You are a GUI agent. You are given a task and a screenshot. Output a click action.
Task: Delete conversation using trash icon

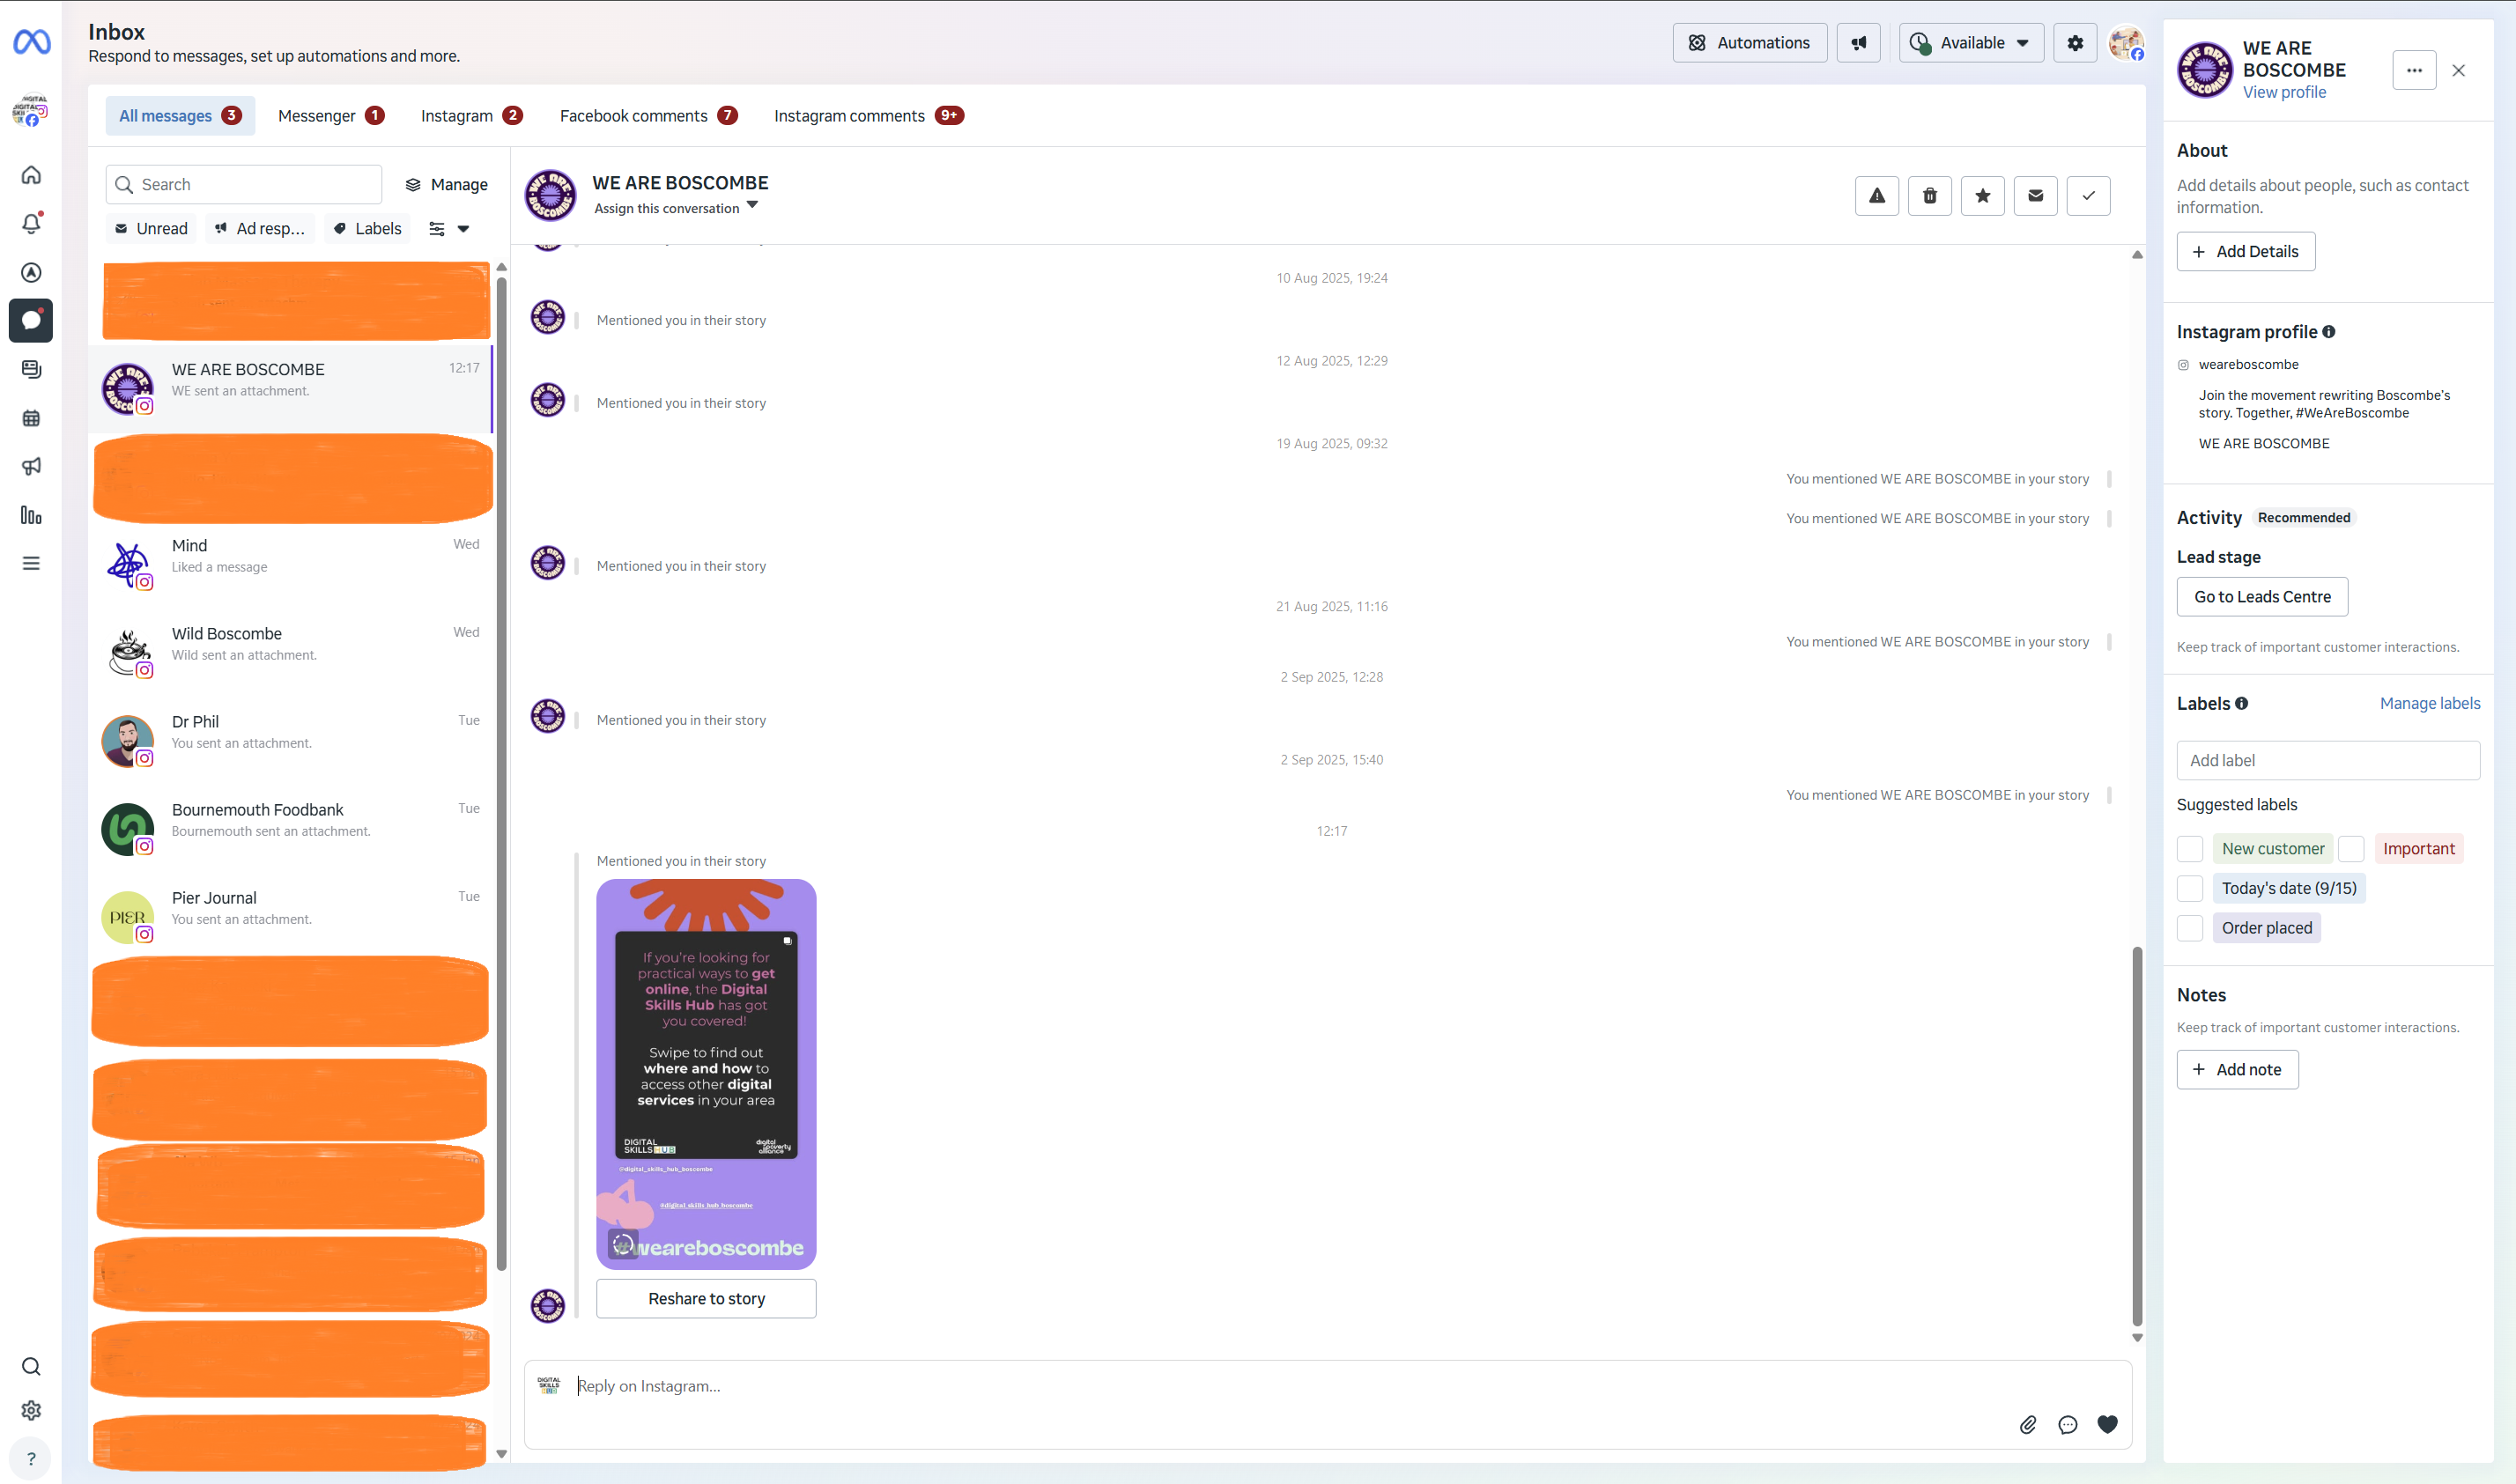tap(1930, 196)
